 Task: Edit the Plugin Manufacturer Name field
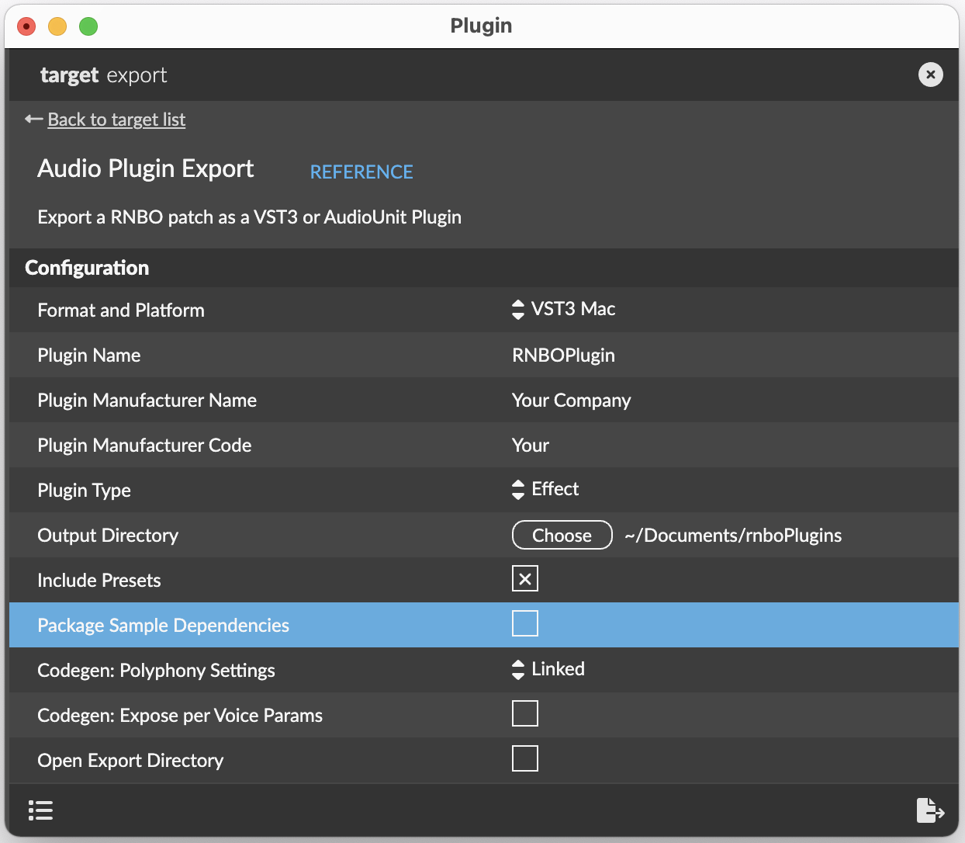coord(571,400)
